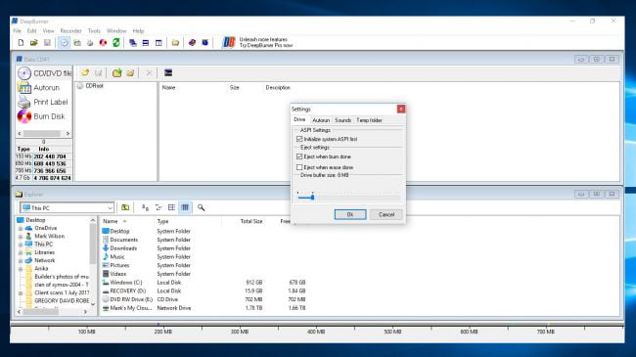
Task: Open the Recorder menu
Action: [70, 31]
